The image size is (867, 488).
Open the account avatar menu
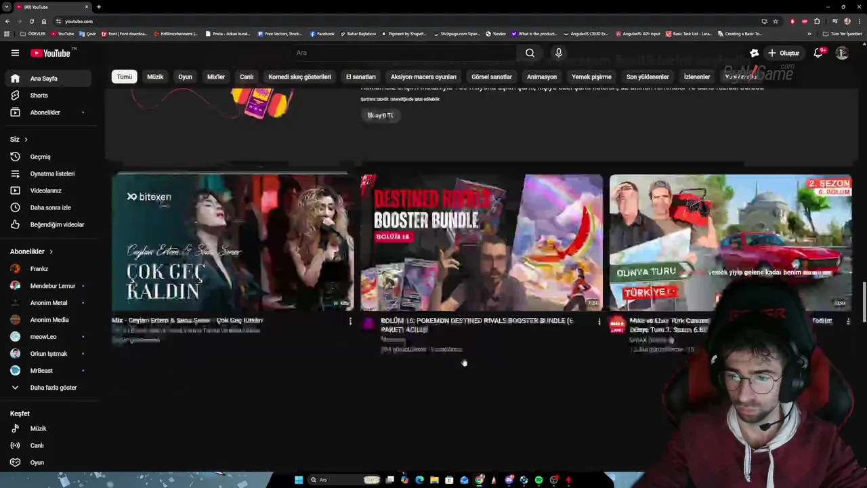click(x=842, y=53)
